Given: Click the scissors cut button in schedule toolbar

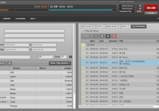Looking at the screenshot, I should (x=96, y=36).
